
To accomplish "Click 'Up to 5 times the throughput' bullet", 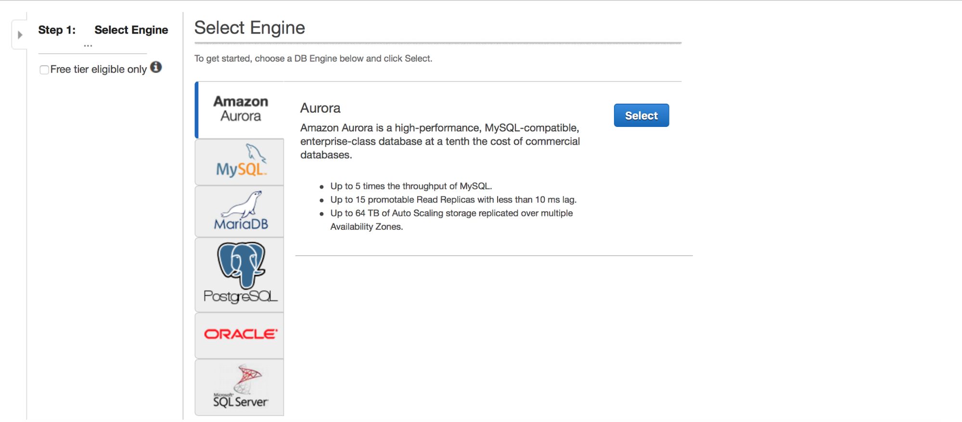I will 411,186.
